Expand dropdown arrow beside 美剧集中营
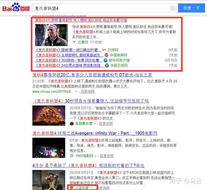Image resolution: width=207 pixels, height=190 pixels. pos(95,124)
